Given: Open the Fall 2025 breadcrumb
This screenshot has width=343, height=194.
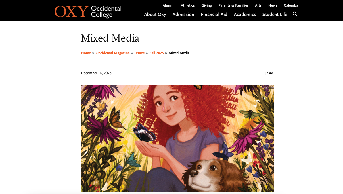Looking at the screenshot, I should (156, 53).
